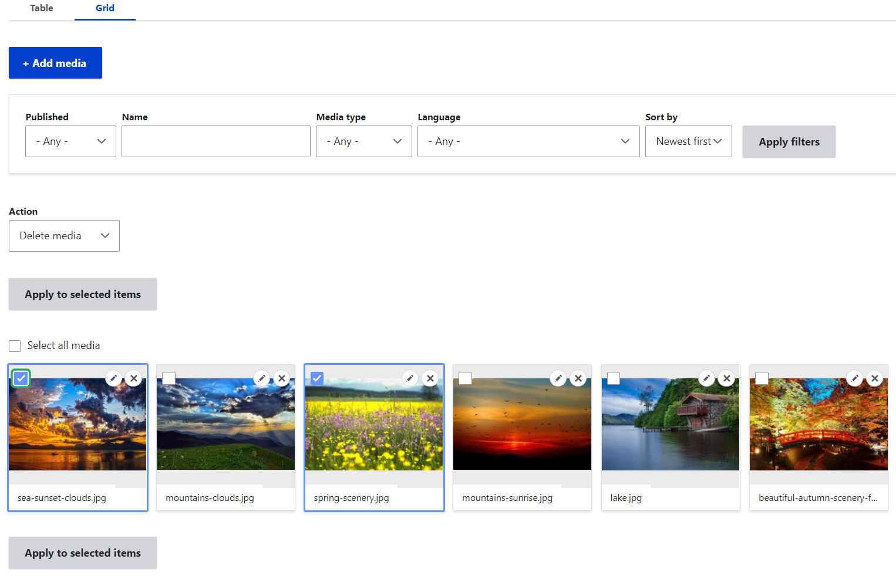Image resolution: width=896 pixels, height=576 pixels.
Task: Delete mountains-sunrise.jpg via its X icon
Action: (x=578, y=378)
